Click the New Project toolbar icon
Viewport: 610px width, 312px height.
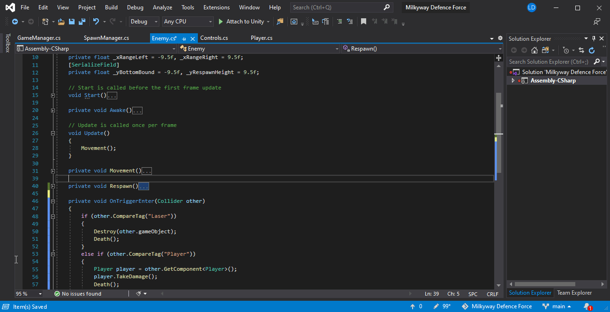[x=45, y=22]
